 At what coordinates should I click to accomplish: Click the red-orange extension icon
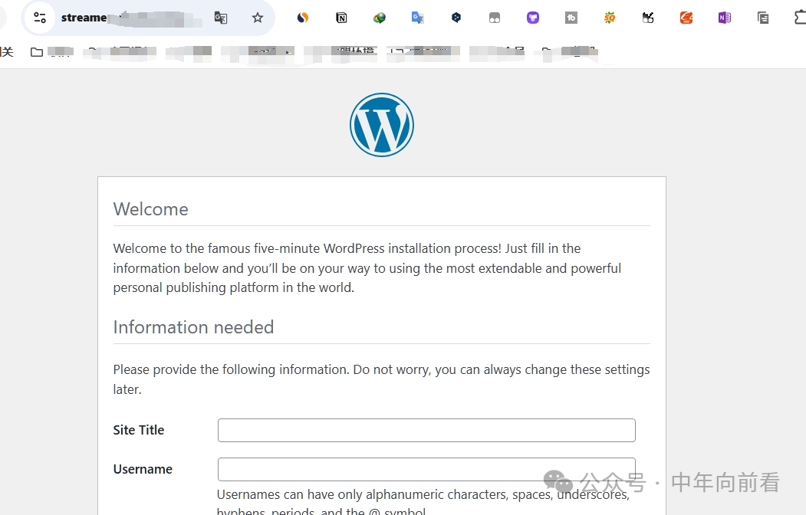pos(686,18)
